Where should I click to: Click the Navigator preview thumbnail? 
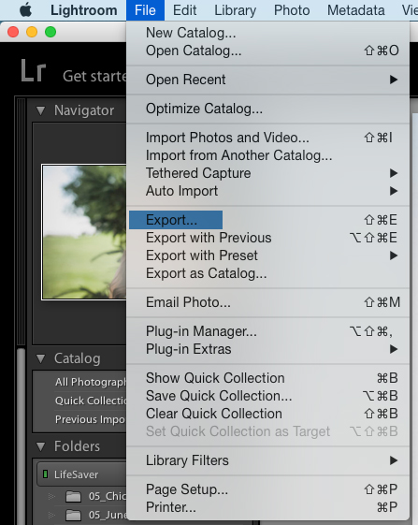[84, 232]
